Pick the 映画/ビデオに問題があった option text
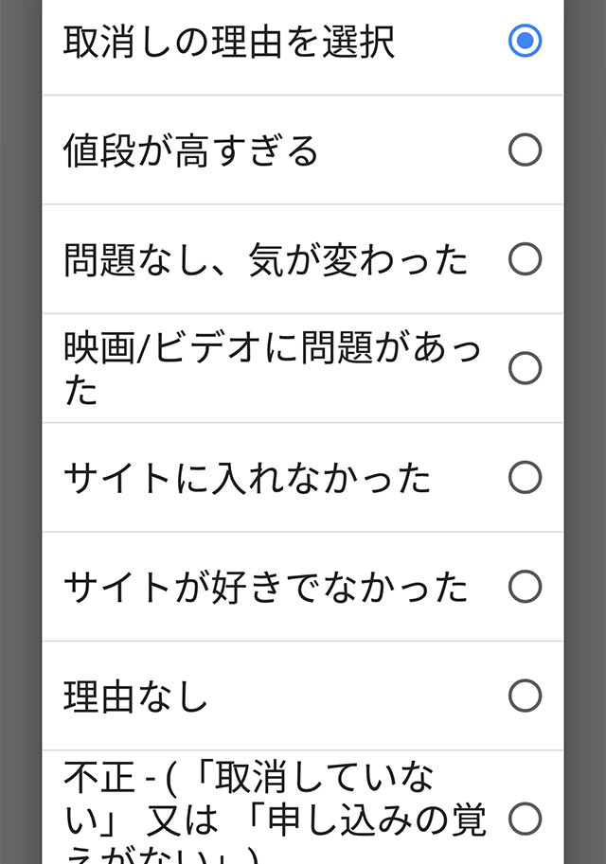 pos(272,368)
